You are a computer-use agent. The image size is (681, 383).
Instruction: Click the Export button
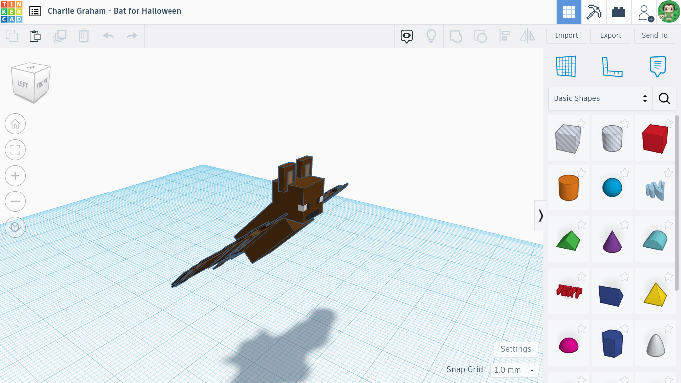(x=610, y=35)
